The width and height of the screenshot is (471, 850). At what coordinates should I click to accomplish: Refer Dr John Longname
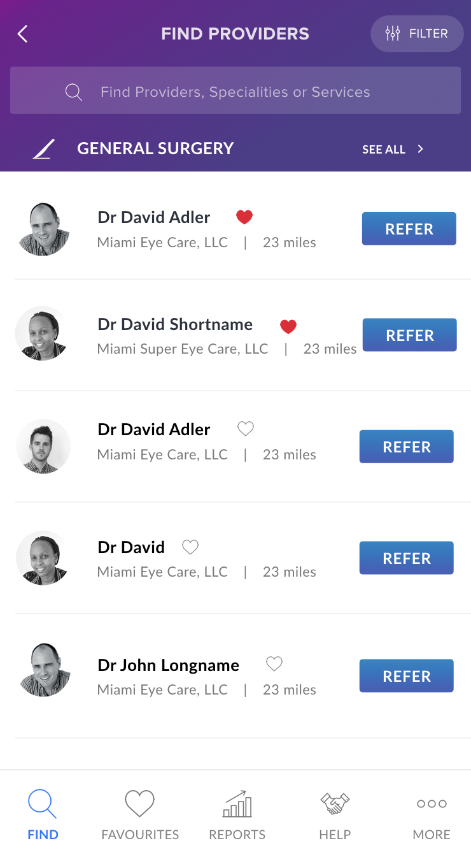click(x=407, y=676)
